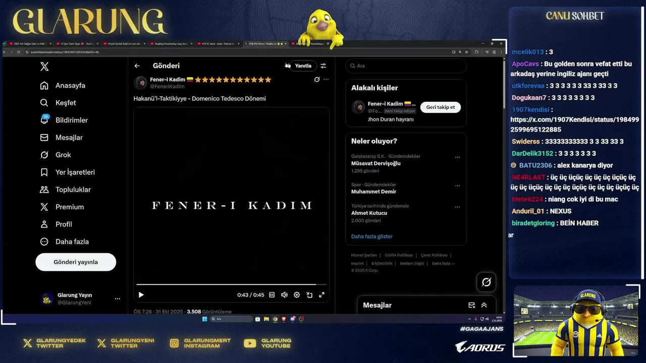Open Glarung Yayın account options dots

coord(118,298)
